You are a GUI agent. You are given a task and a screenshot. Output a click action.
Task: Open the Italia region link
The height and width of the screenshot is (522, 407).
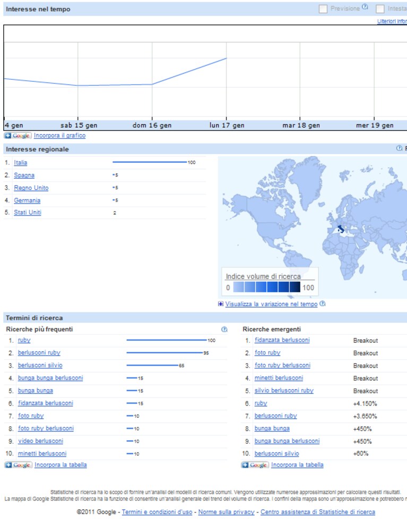tap(21, 163)
